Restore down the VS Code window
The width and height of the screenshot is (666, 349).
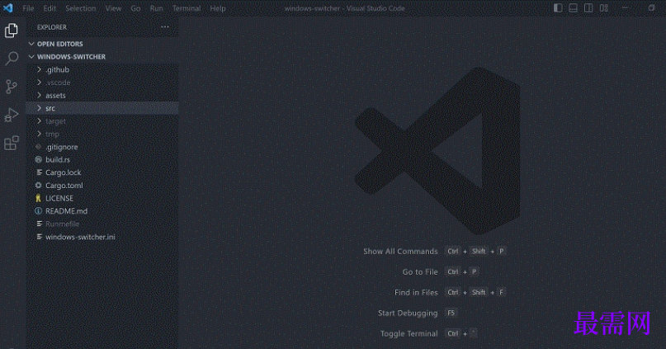(652, 8)
